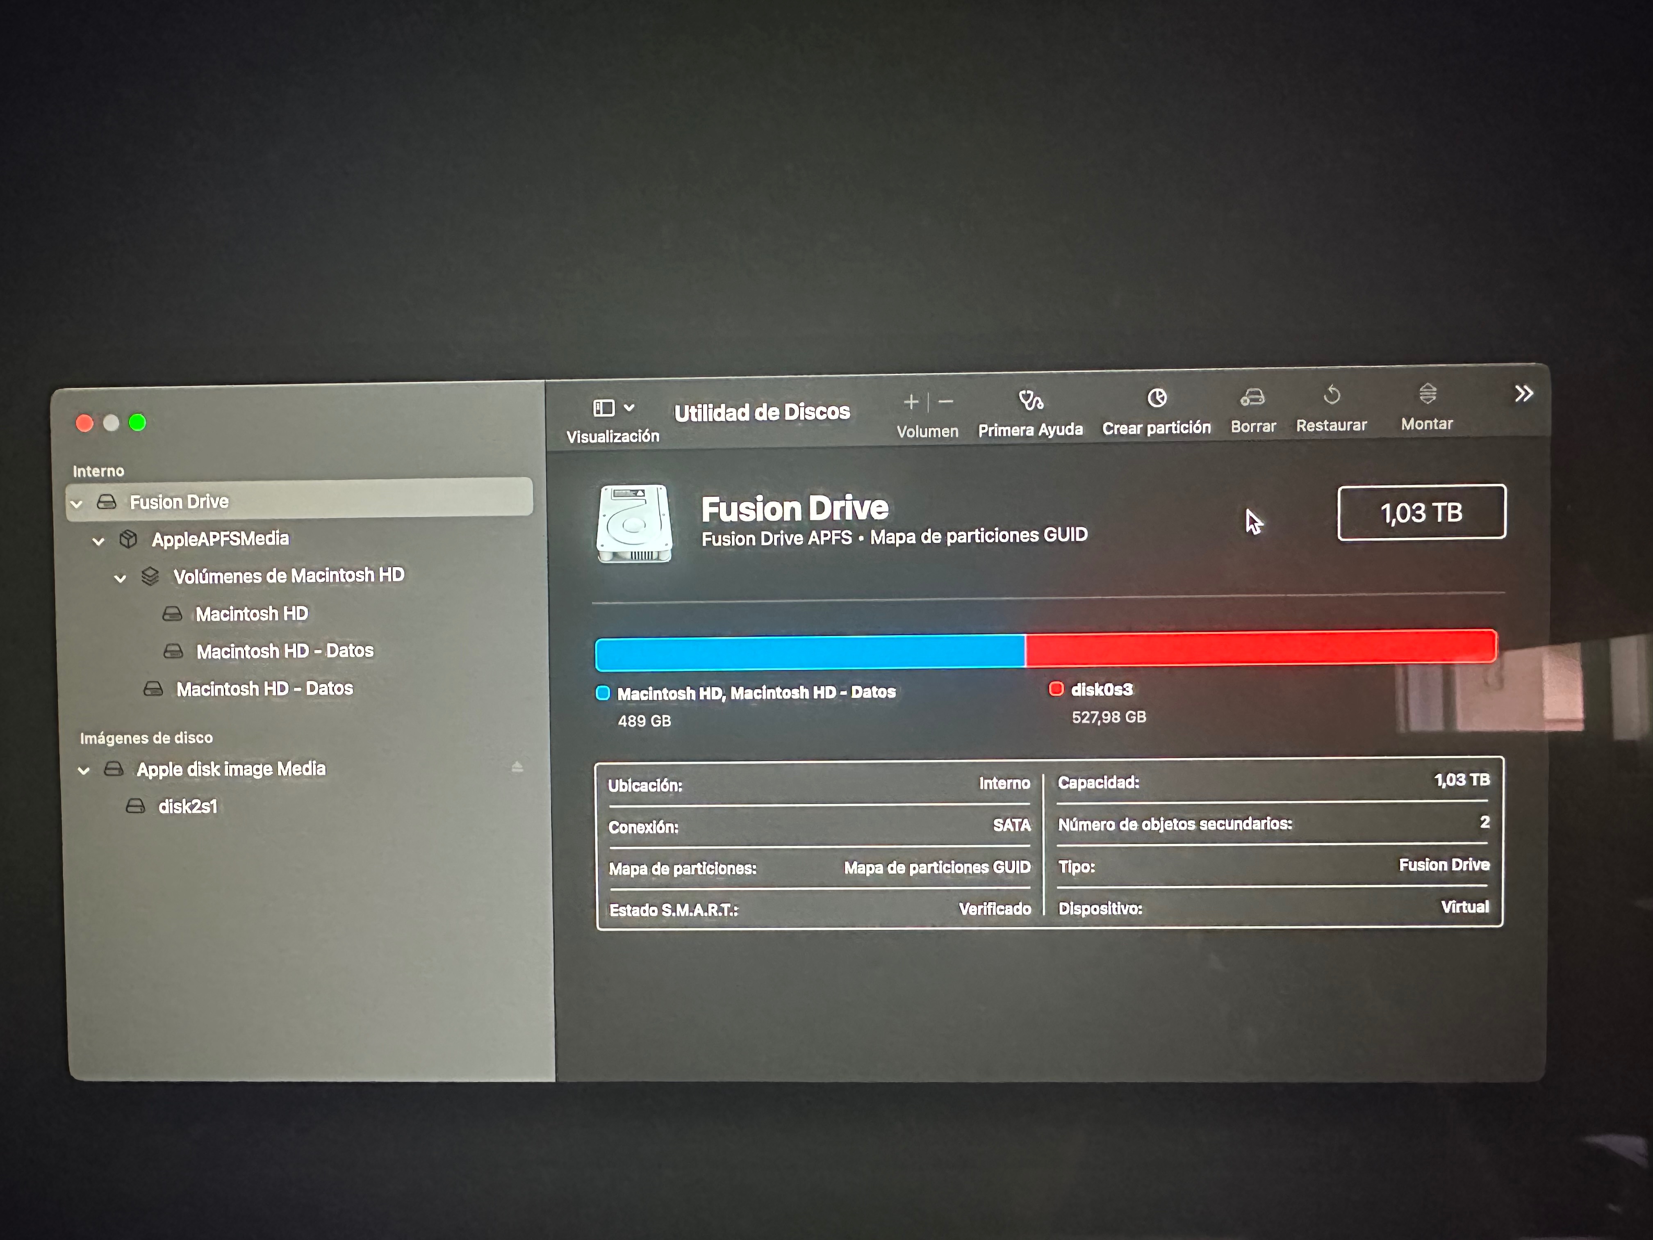This screenshot has height=1240, width=1653.
Task: Remove volume with the minus icon
Action: point(946,402)
